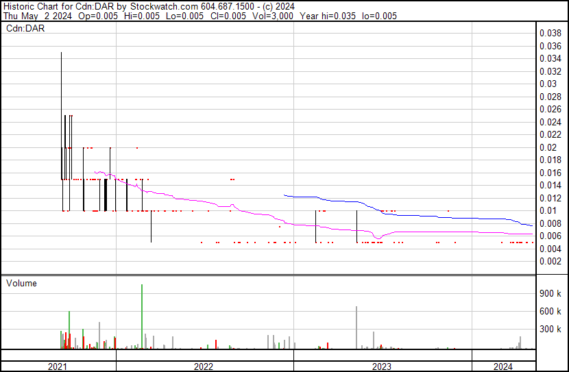Select the 2022 year label on the time axis
Image resolution: width=569 pixels, height=372 pixels.
click(x=204, y=367)
